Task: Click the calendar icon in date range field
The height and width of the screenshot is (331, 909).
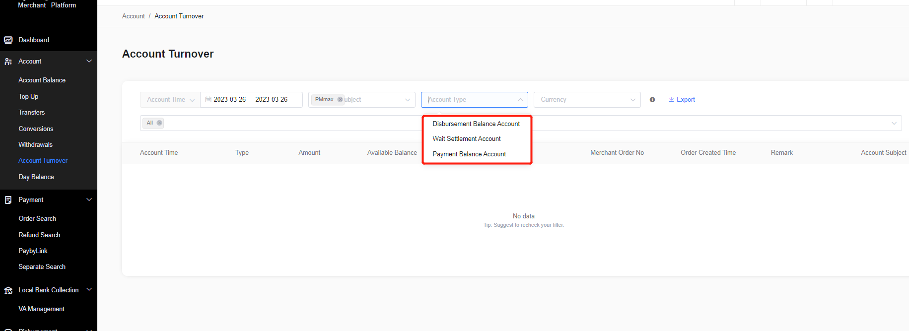Action: tap(209, 100)
